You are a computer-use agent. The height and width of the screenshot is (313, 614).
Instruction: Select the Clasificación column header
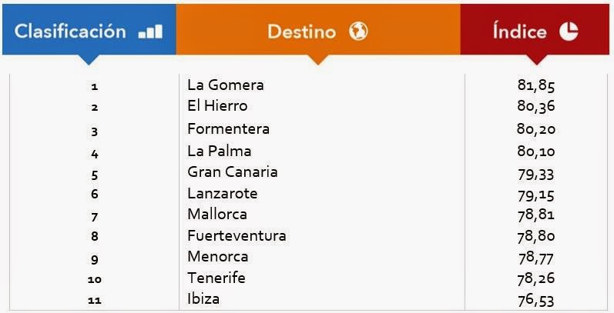(x=89, y=29)
